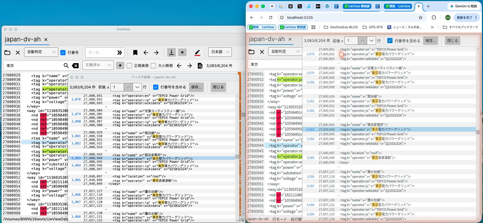Click the Gemini に相談 button

pos(463,6)
